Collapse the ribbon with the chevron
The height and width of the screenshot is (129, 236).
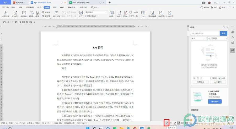pyautogui.click(x=233, y=7)
